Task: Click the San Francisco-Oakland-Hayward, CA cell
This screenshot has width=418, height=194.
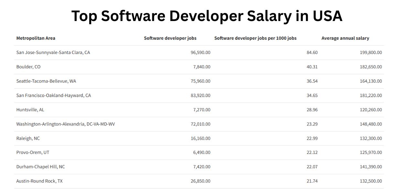Action: coord(54,95)
